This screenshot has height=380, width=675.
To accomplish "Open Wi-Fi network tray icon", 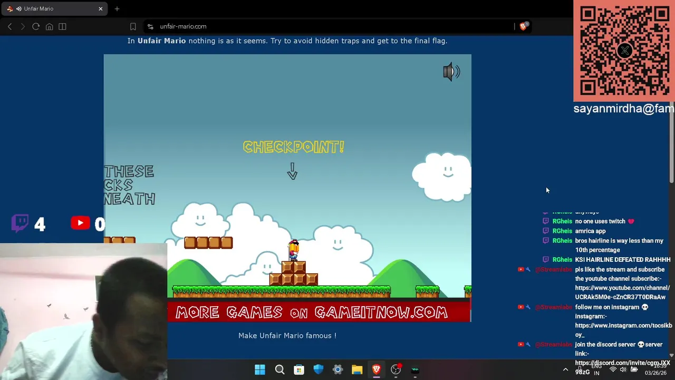I will (x=613, y=370).
